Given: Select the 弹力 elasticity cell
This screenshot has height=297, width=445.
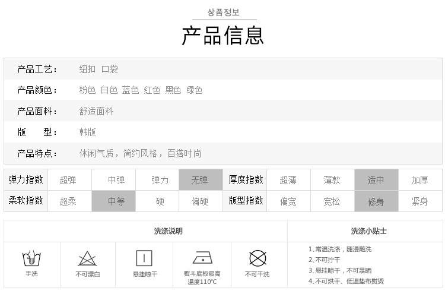Looking at the screenshot, I should 157,180.
